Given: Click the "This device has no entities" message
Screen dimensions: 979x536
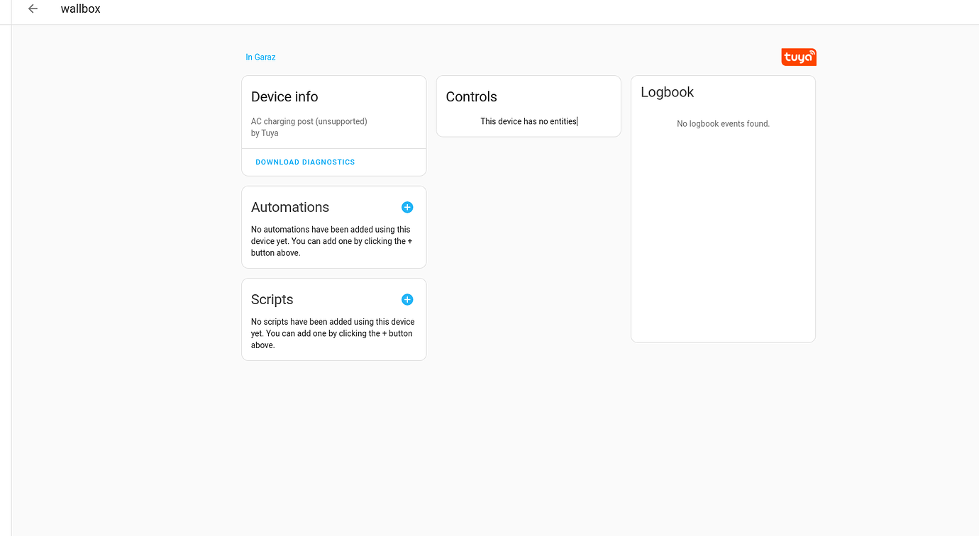Looking at the screenshot, I should pyautogui.click(x=528, y=121).
